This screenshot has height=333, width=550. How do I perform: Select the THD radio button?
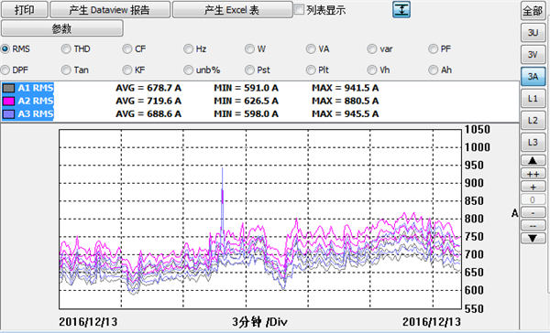pos(66,49)
